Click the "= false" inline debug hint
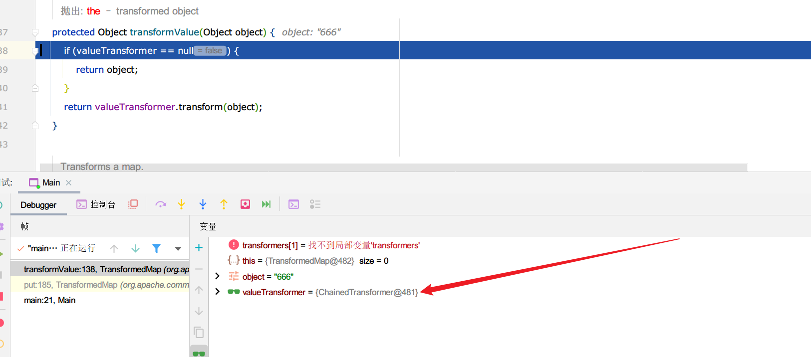 click(210, 51)
